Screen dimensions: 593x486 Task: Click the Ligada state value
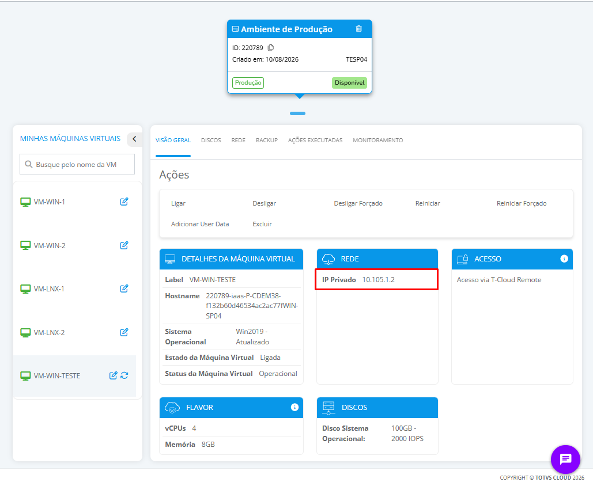point(270,358)
